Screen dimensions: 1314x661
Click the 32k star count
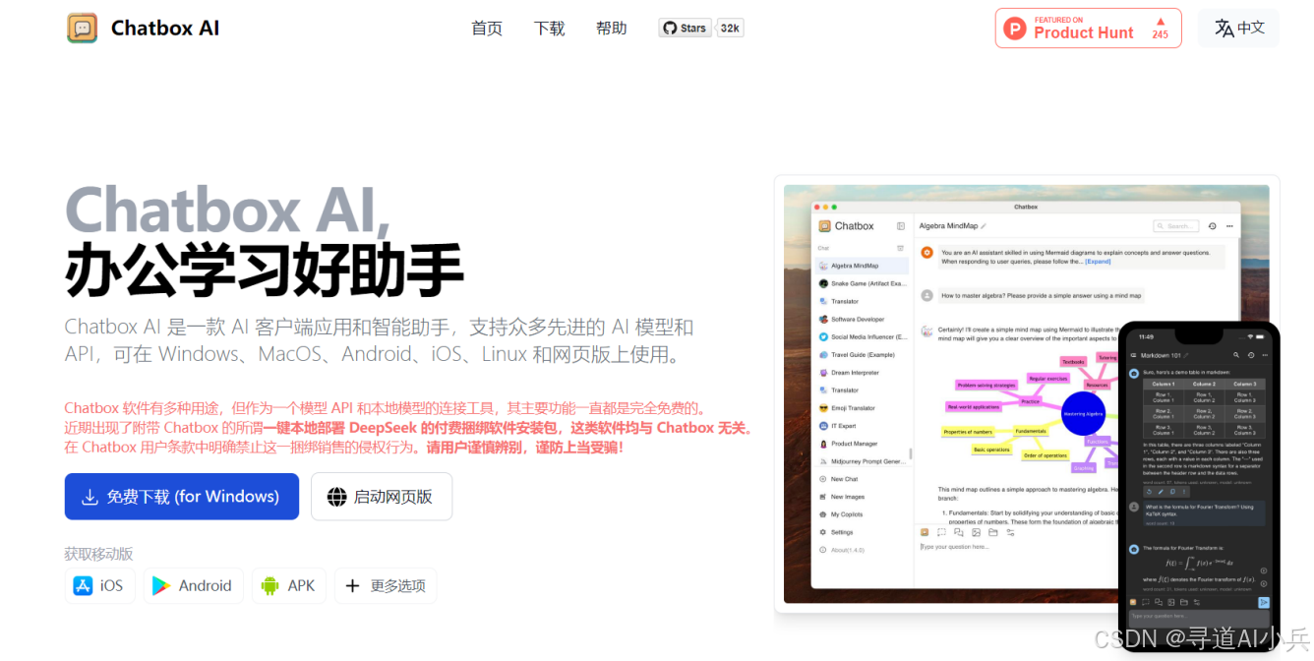(730, 29)
